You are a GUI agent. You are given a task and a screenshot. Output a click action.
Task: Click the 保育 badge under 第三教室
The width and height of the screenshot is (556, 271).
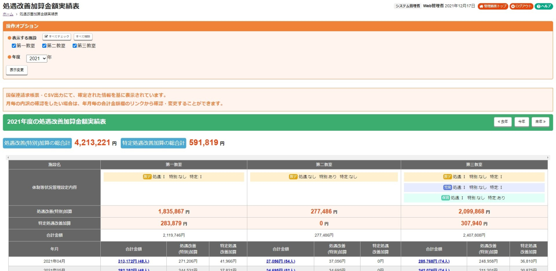[445, 198]
